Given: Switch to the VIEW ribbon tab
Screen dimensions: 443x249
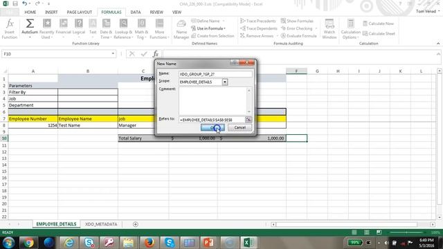Looking at the screenshot, I should tap(177, 12).
